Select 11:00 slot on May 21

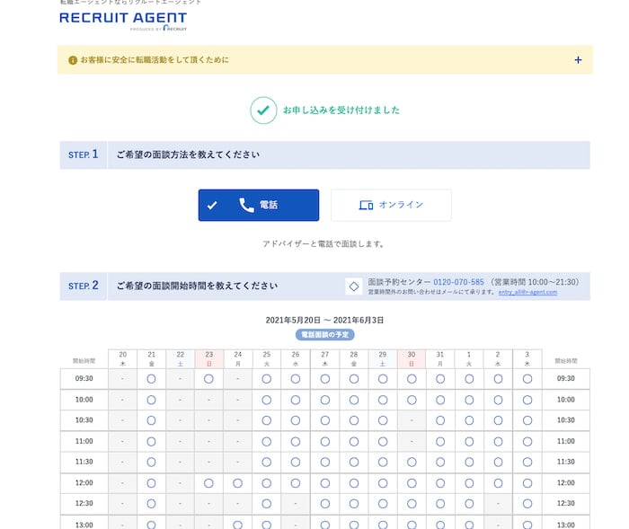pyautogui.click(x=151, y=442)
